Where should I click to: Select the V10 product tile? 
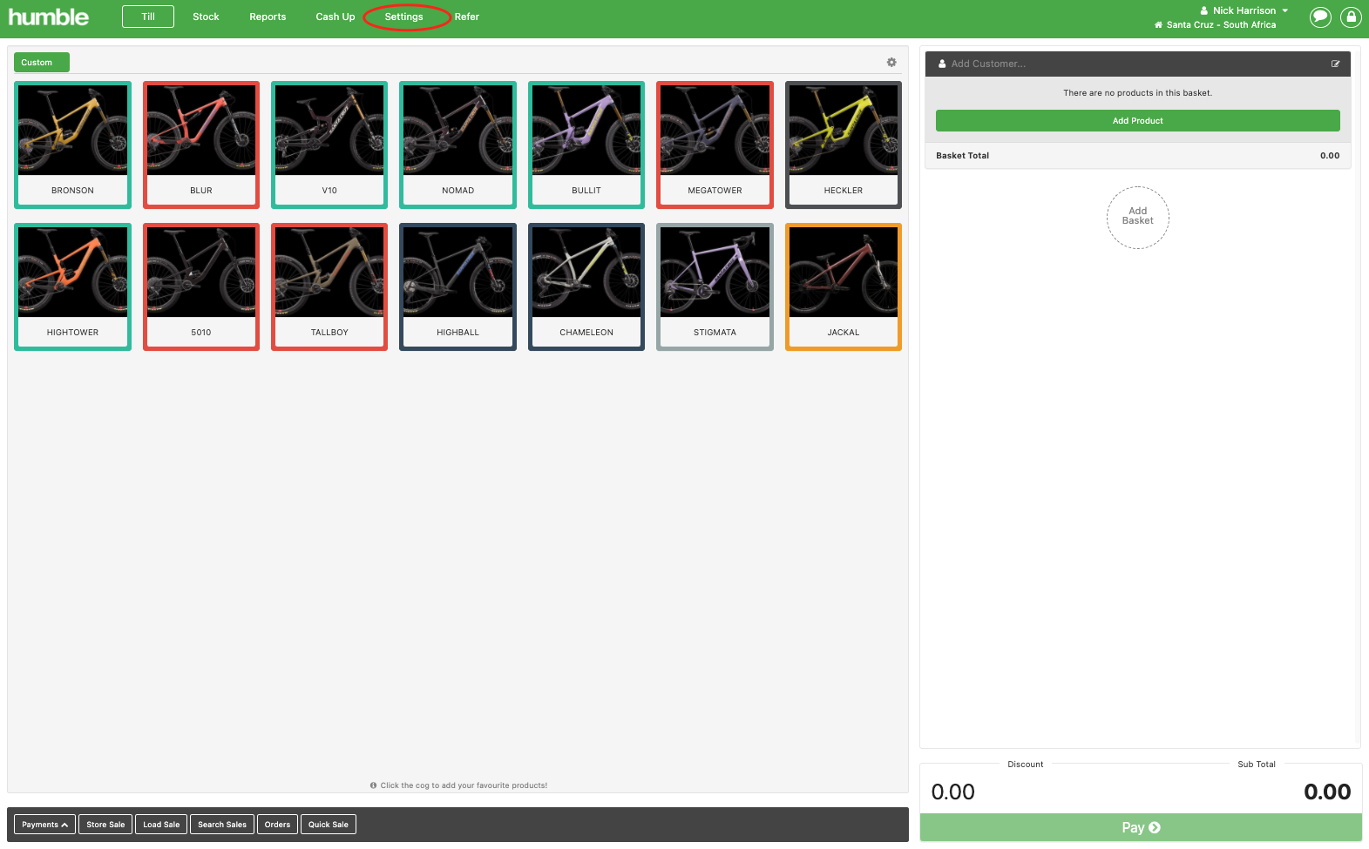click(329, 145)
